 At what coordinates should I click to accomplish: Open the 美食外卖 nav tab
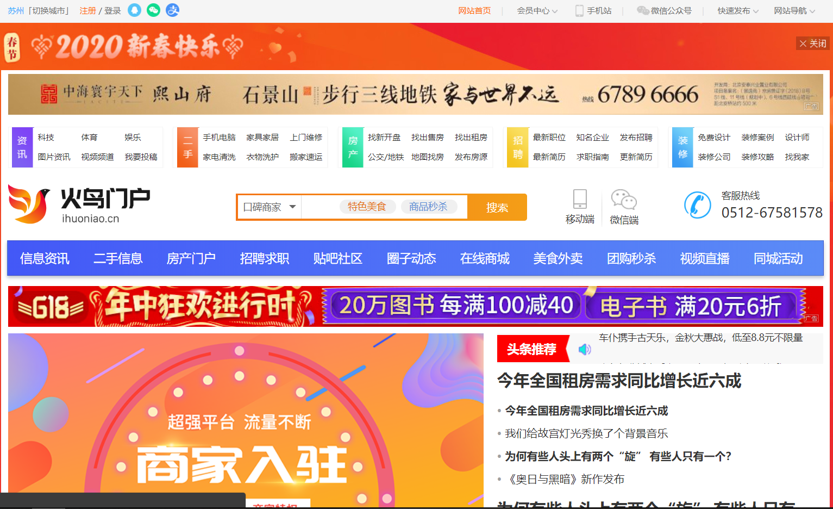click(x=558, y=258)
